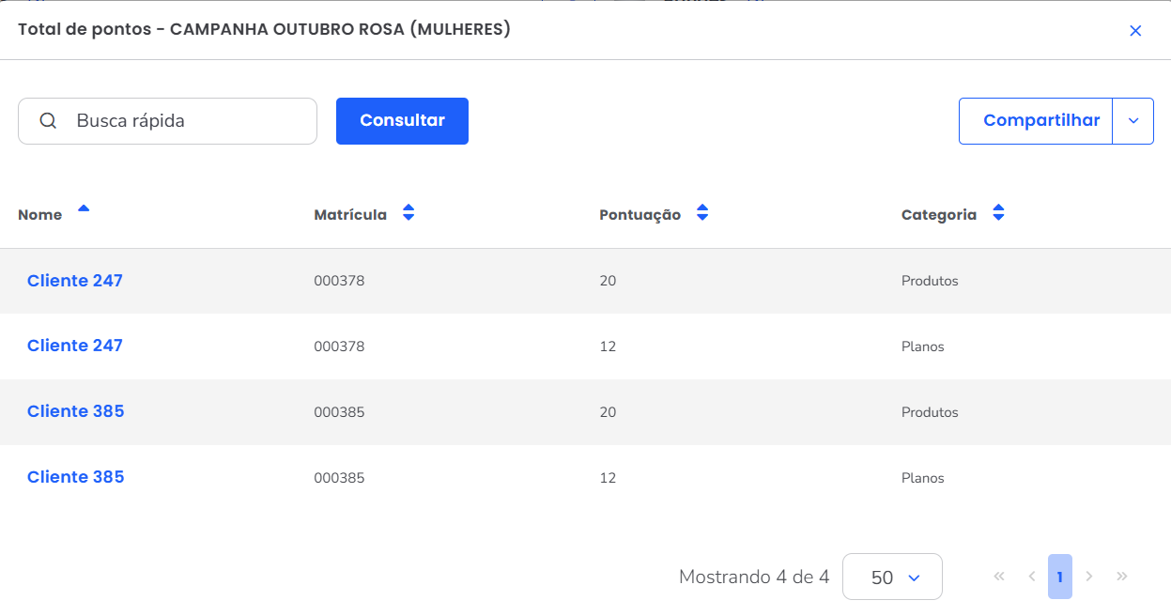Image resolution: width=1171 pixels, height=616 pixels.
Task: Sort the table by Pontuação icon
Action: point(701,213)
